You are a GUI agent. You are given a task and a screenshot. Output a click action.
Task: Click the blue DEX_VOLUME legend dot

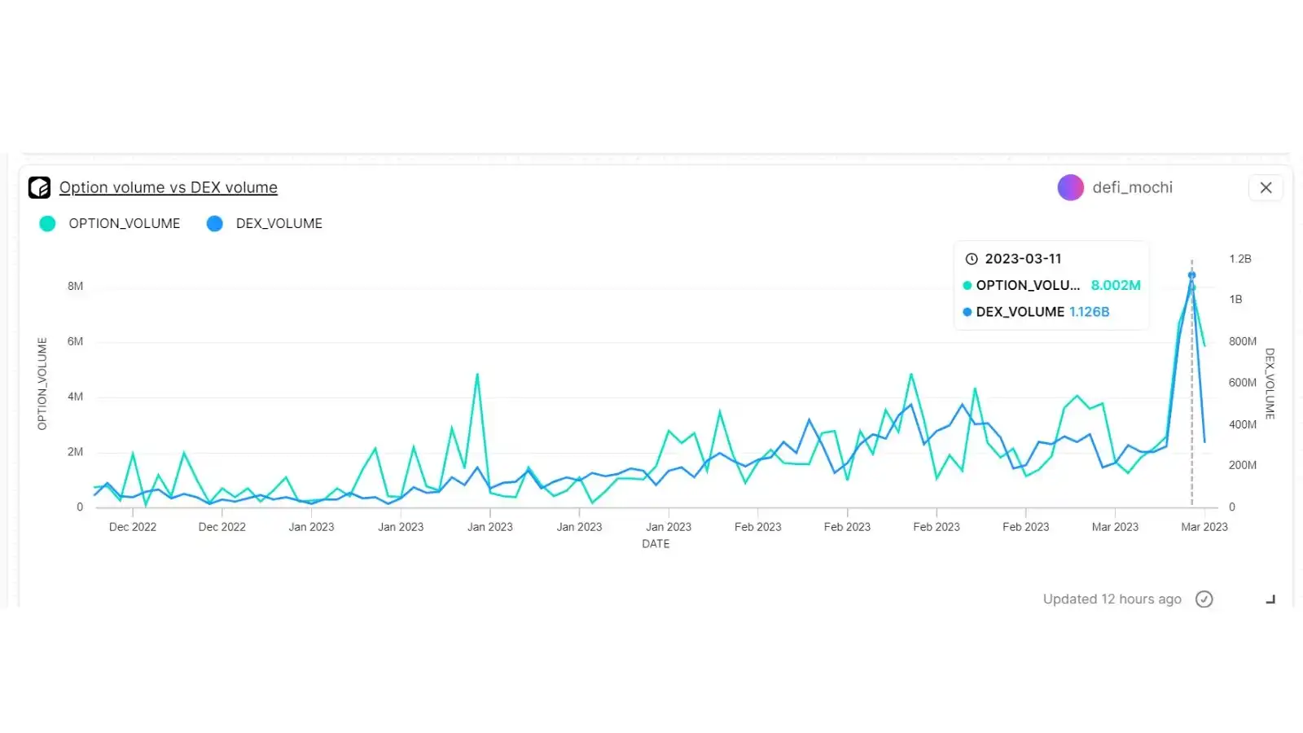[x=215, y=223]
